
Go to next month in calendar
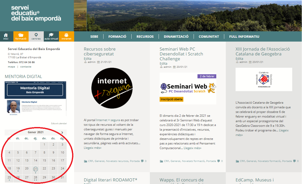pos(62,132)
